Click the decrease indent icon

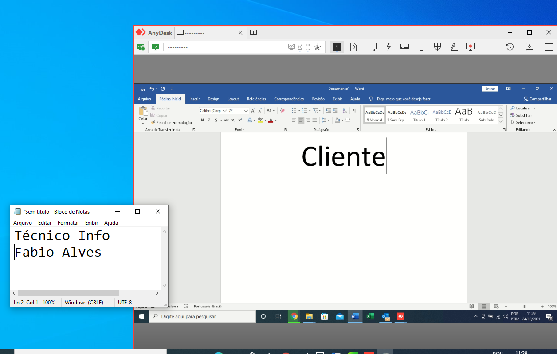pyautogui.click(x=328, y=110)
